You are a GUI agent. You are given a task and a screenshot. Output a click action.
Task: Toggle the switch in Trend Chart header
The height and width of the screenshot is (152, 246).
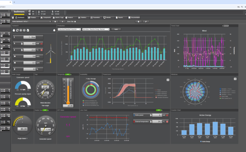point(226,26)
